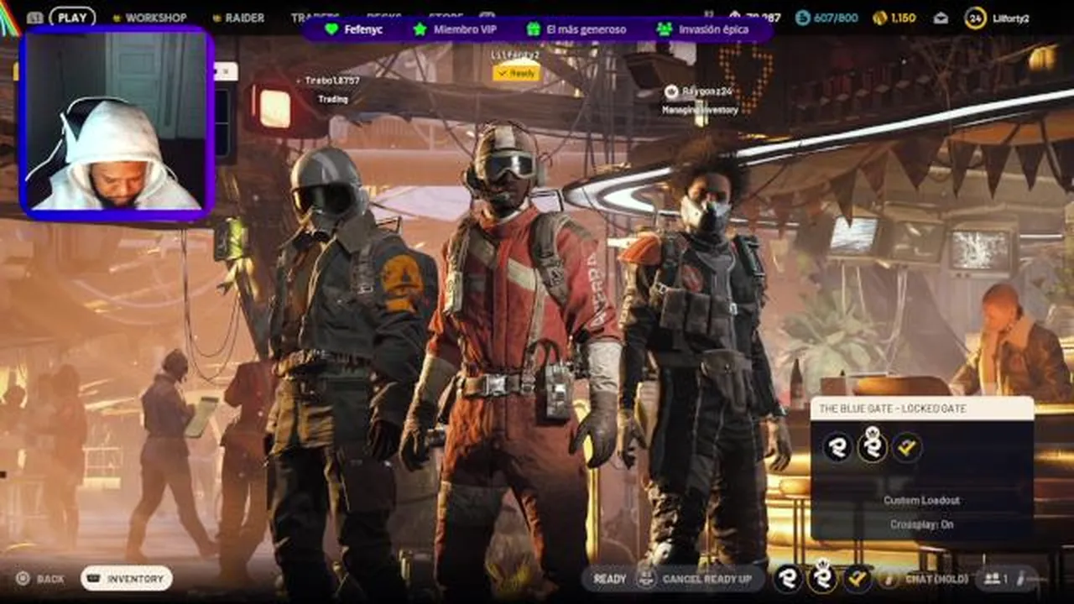Image resolution: width=1074 pixels, height=604 pixels.
Task: Click the microphone icon beside CHAT (HOLD)
Action: point(888,579)
